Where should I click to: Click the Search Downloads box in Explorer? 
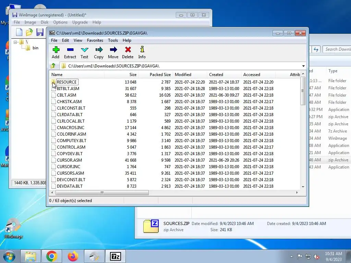(337, 49)
